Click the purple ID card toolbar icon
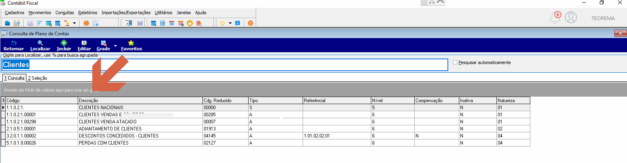The height and width of the screenshot is (163, 627). (x=30, y=23)
